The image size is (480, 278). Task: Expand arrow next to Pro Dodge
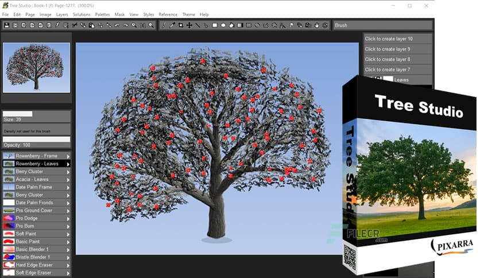[x=68, y=219]
